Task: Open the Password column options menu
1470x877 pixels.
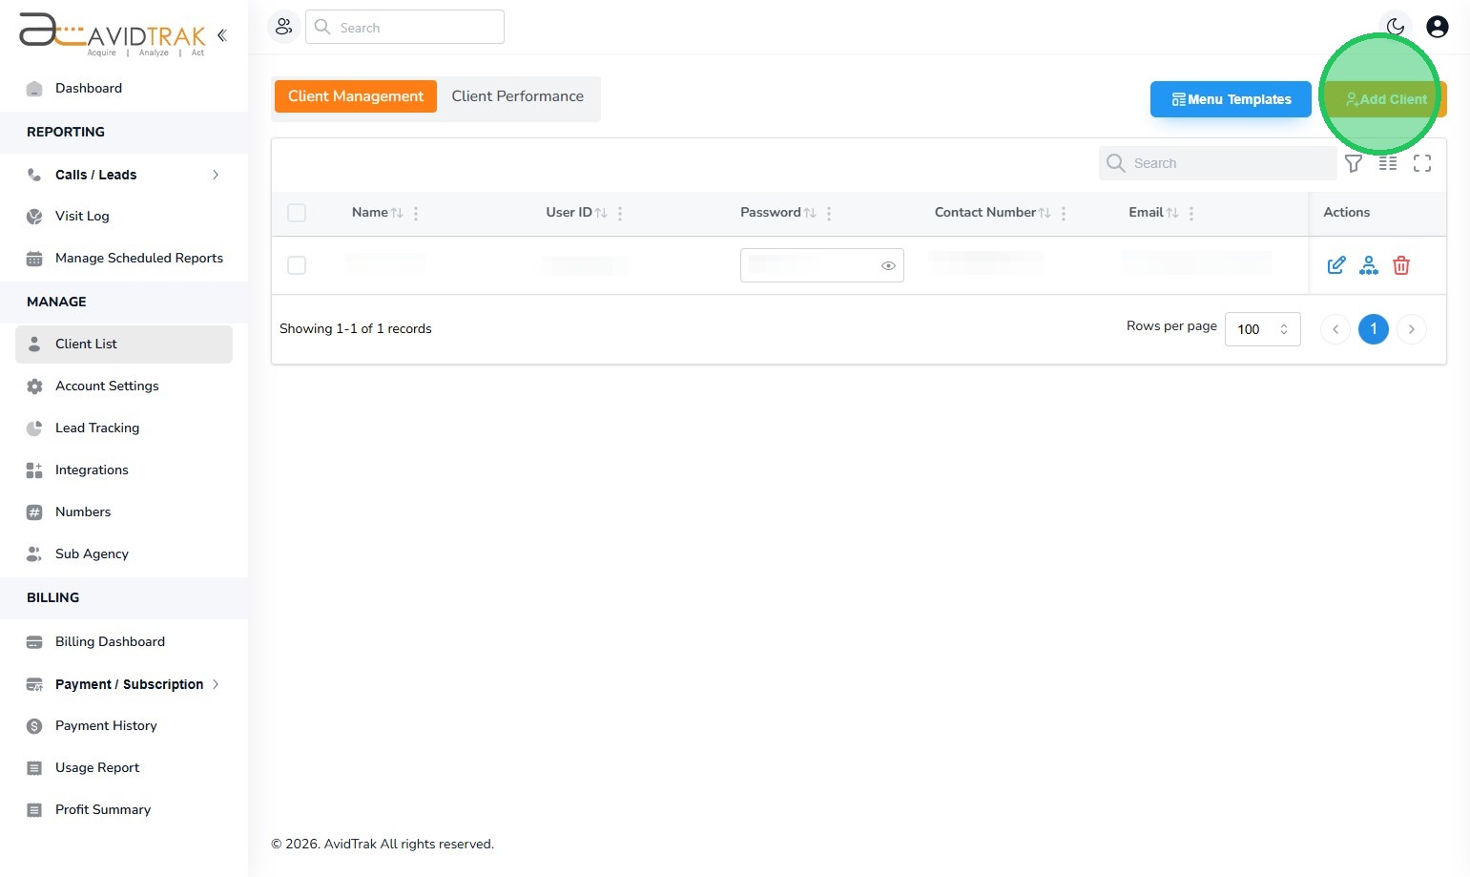Action: click(x=829, y=214)
